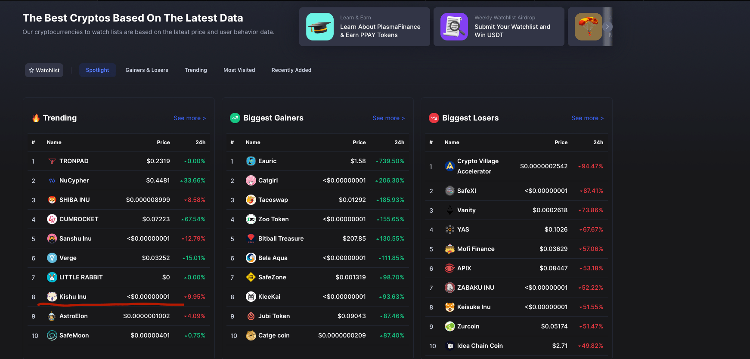This screenshot has width=750, height=359.
Task: Click the LITTLE RABBIT coin icon
Action: click(x=52, y=277)
